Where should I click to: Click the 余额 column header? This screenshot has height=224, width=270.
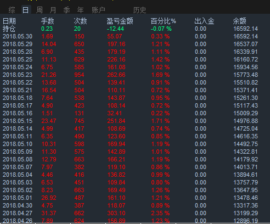pos(239,21)
